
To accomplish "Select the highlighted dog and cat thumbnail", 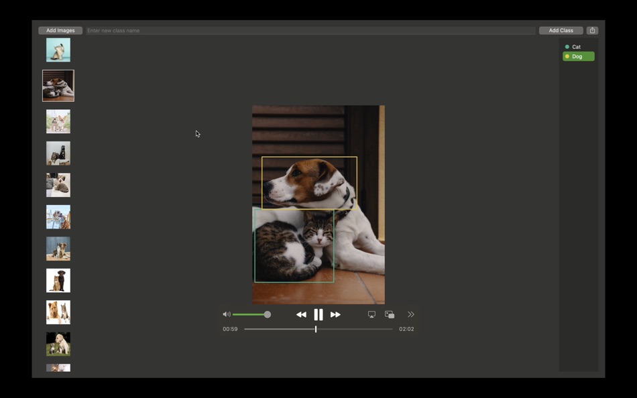I will click(58, 86).
